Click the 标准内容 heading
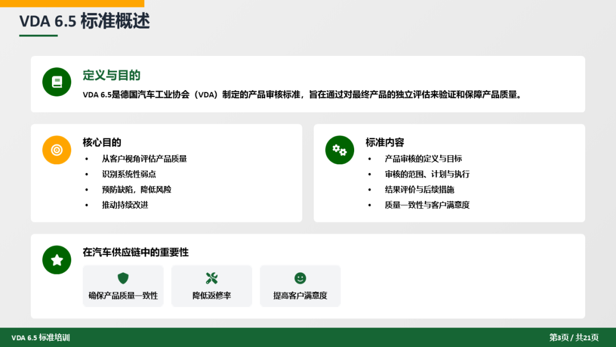 click(384, 142)
